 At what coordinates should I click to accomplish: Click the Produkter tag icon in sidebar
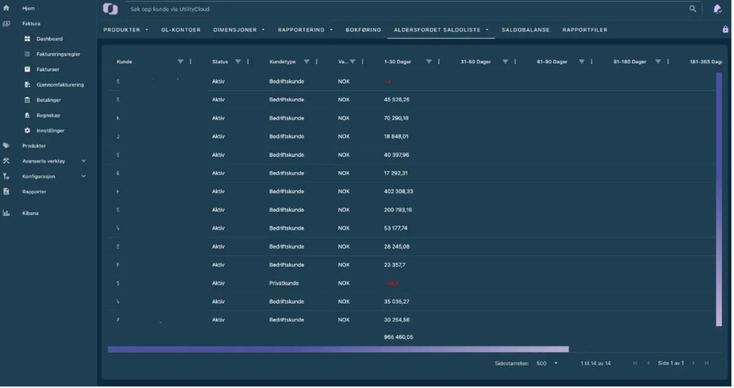pos(6,146)
